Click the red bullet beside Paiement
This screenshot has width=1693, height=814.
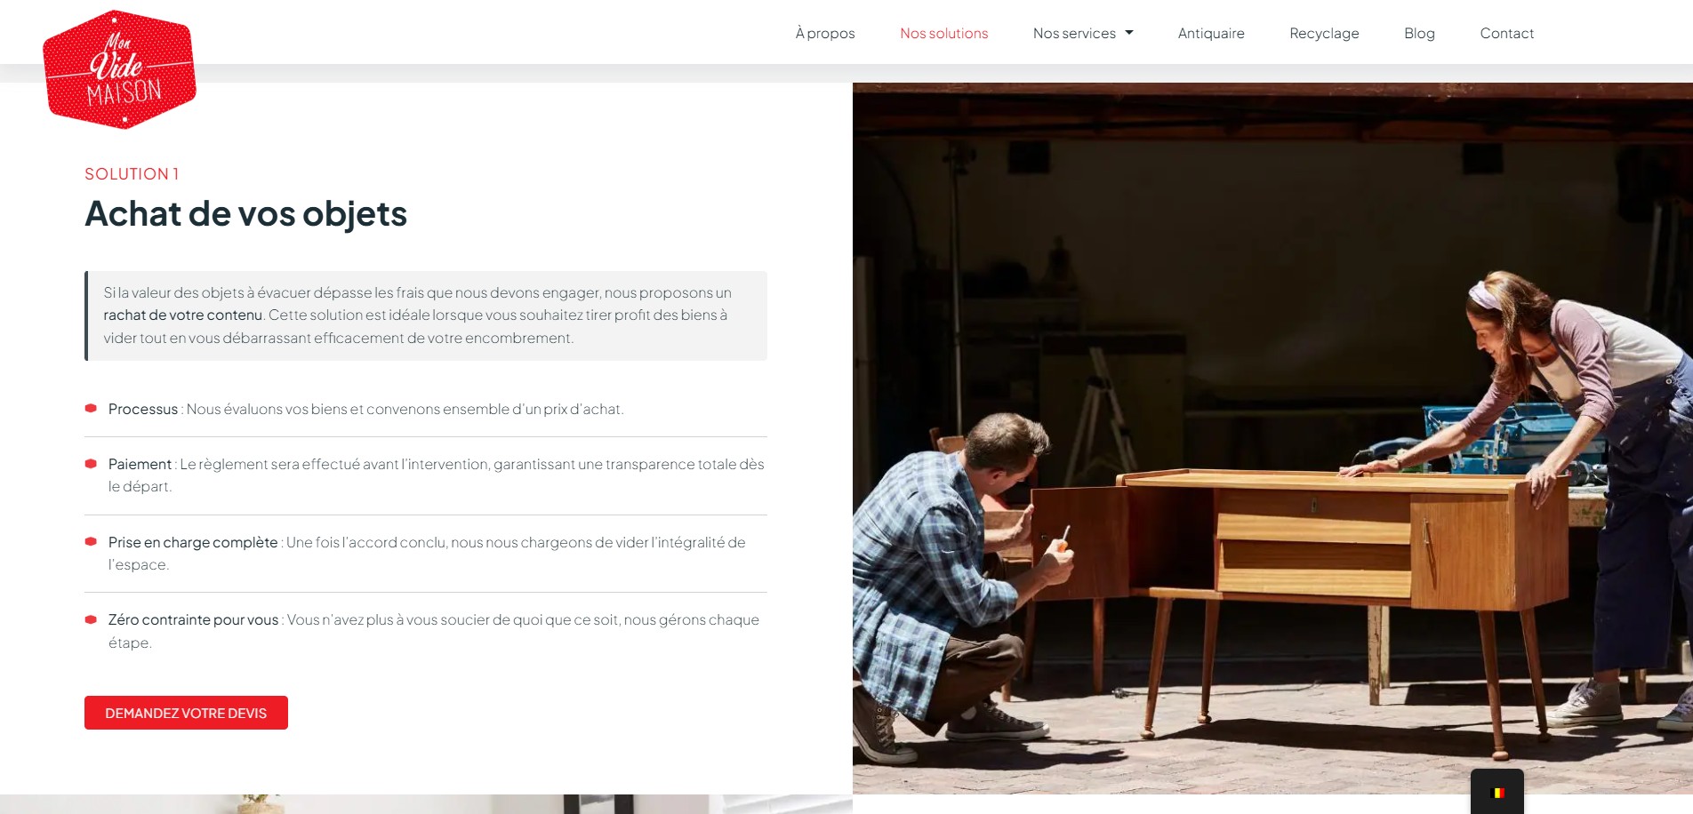[91, 464]
